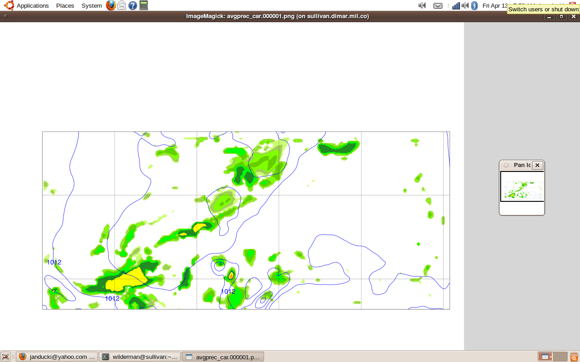580x362 pixels.
Task: Click the Bluetooth icon in the system tray
Action: (x=474, y=5)
